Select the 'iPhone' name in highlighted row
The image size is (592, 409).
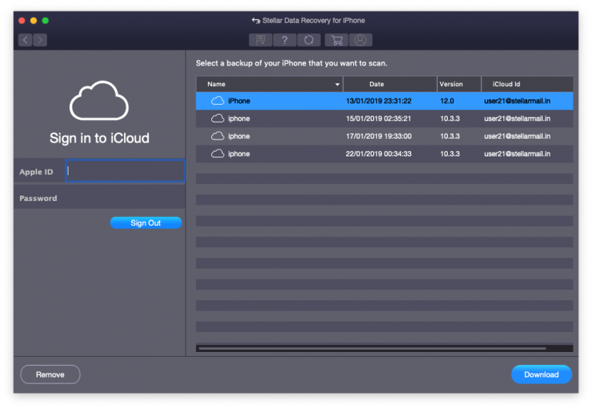click(x=239, y=101)
